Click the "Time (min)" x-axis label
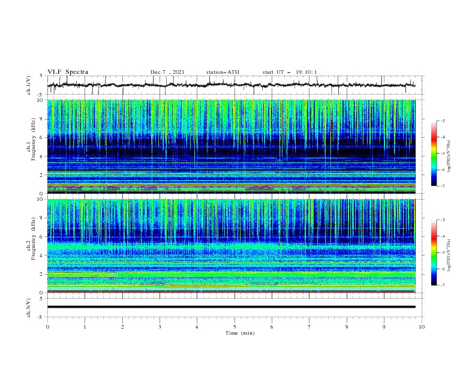This screenshot has height=367, width=475. pyautogui.click(x=240, y=333)
